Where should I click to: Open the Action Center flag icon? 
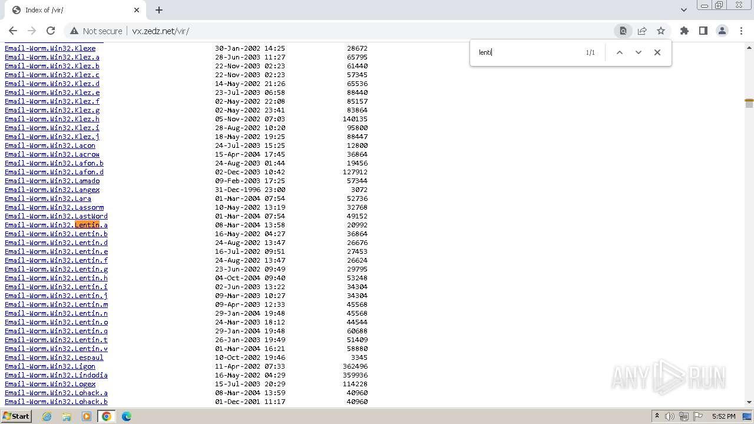pos(698,416)
